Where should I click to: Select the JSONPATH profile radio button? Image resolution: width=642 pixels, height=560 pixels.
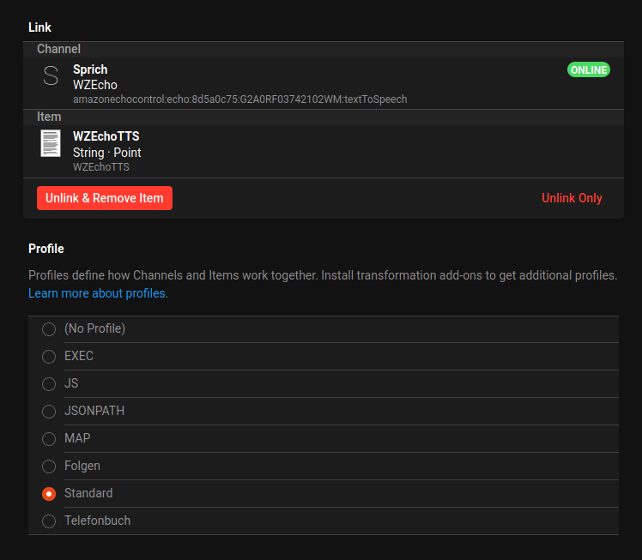pos(49,412)
